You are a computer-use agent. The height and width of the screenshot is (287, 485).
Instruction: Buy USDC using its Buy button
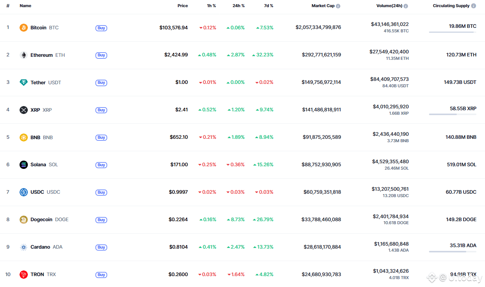click(101, 193)
